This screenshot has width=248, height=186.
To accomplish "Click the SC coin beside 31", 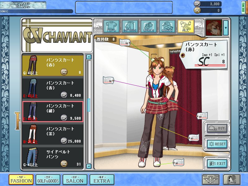I will (64, 164).
